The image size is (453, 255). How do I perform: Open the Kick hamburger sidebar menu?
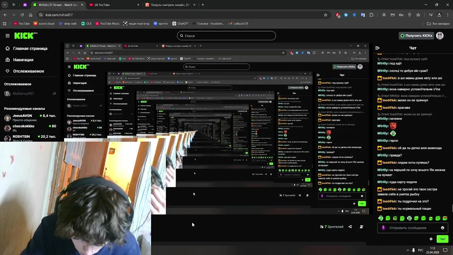pyautogui.click(x=7, y=35)
